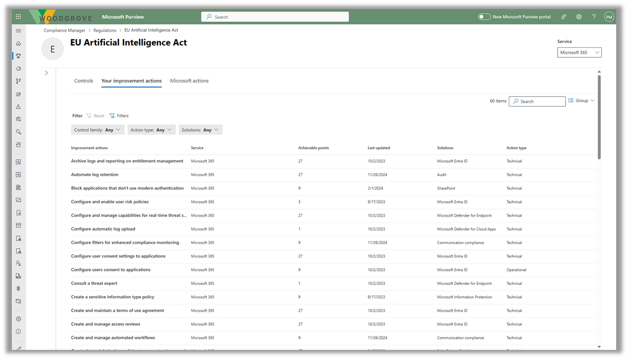Viewport: 628px width, 359px height.
Task: Click scrollbar down arrow
Action: pos(599,347)
